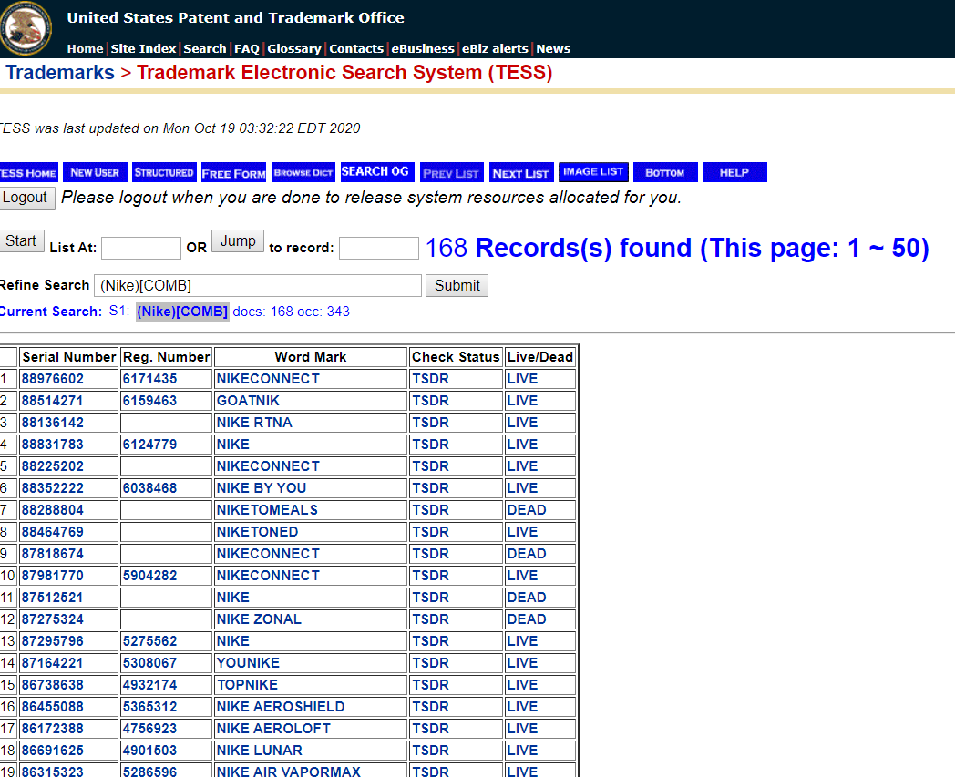This screenshot has height=777, width=955.
Task: Click the Start button
Action: (21, 241)
